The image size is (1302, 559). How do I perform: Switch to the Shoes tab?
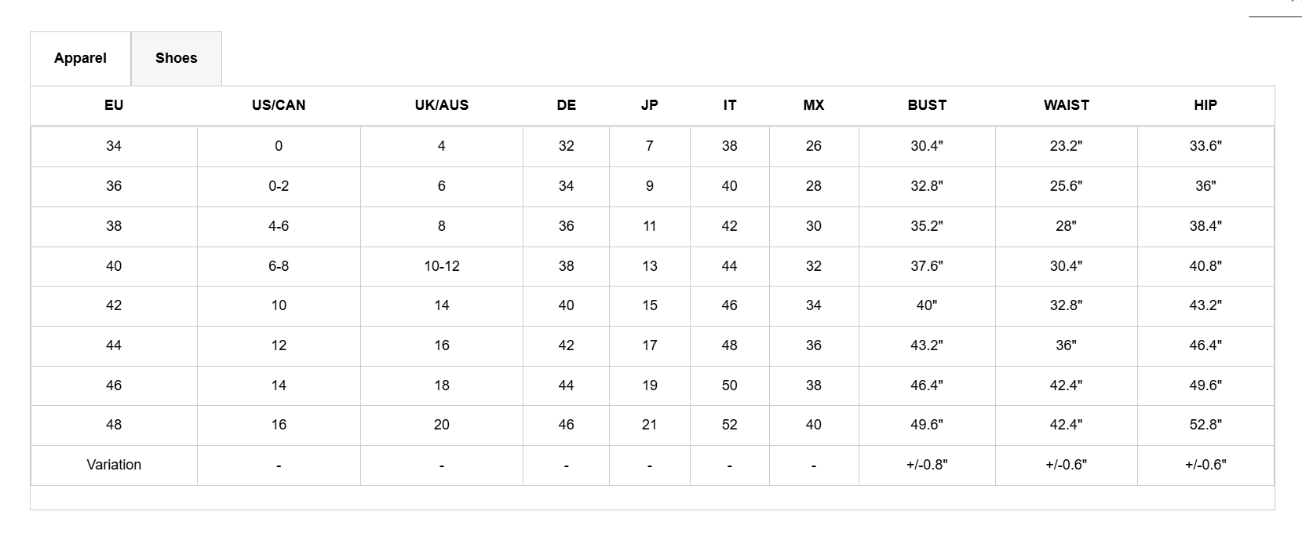pos(176,58)
